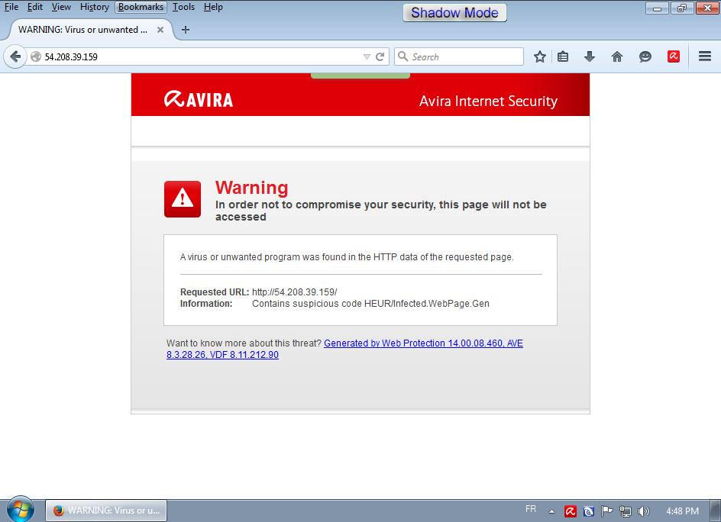Open the Firefox hamburger menu
The image size is (721, 522).
coord(705,56)
